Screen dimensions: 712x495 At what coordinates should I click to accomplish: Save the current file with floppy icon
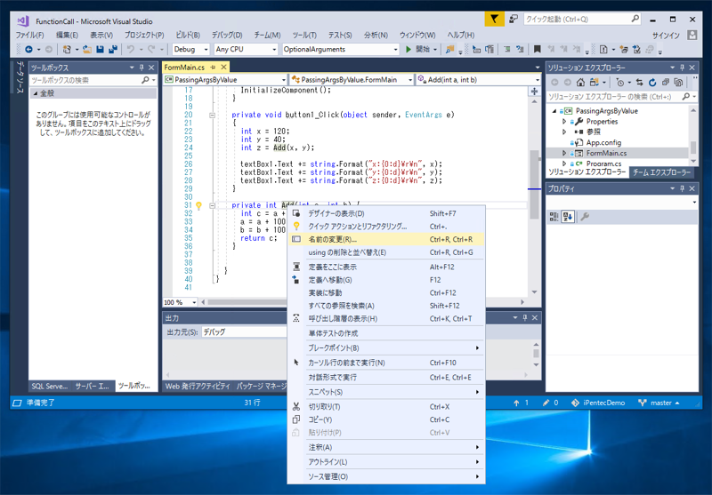coord(100,49)
